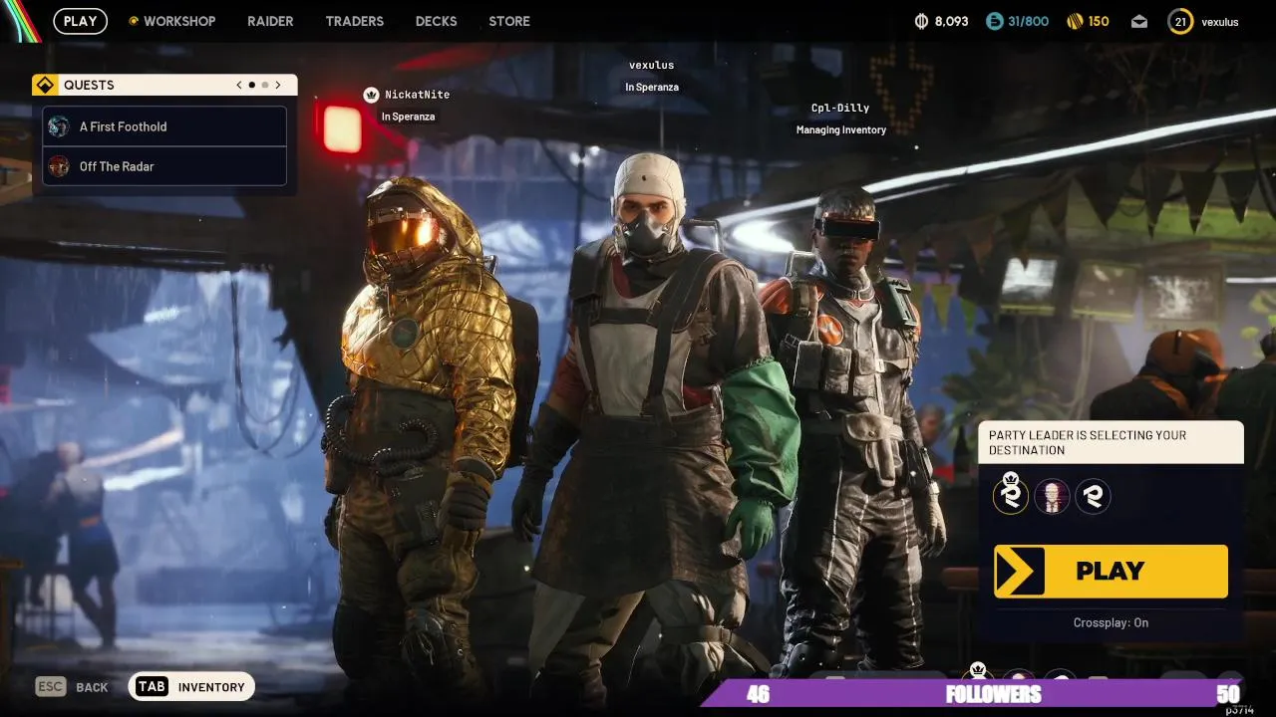
Task: Switch to the RAIDER tab
Action: coord(270,21)
